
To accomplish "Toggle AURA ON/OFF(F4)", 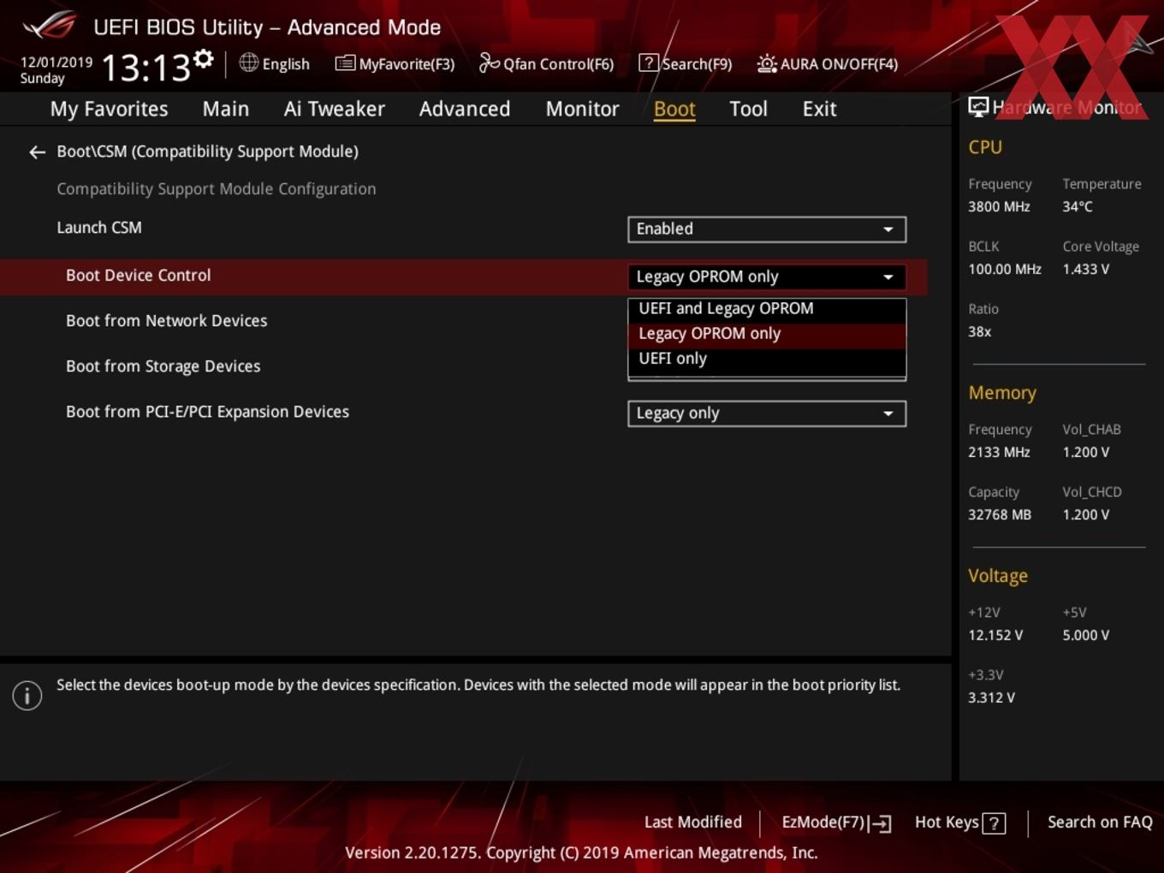I will 827,63.
